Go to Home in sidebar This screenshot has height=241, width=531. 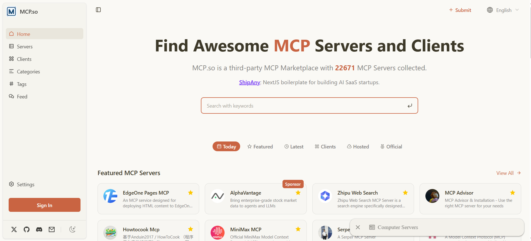(x=45, y=34)
